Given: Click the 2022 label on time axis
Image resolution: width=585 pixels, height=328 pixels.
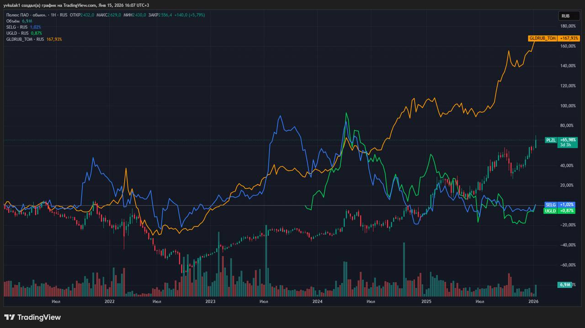Looking at the screenshot, I should (109, 302).
